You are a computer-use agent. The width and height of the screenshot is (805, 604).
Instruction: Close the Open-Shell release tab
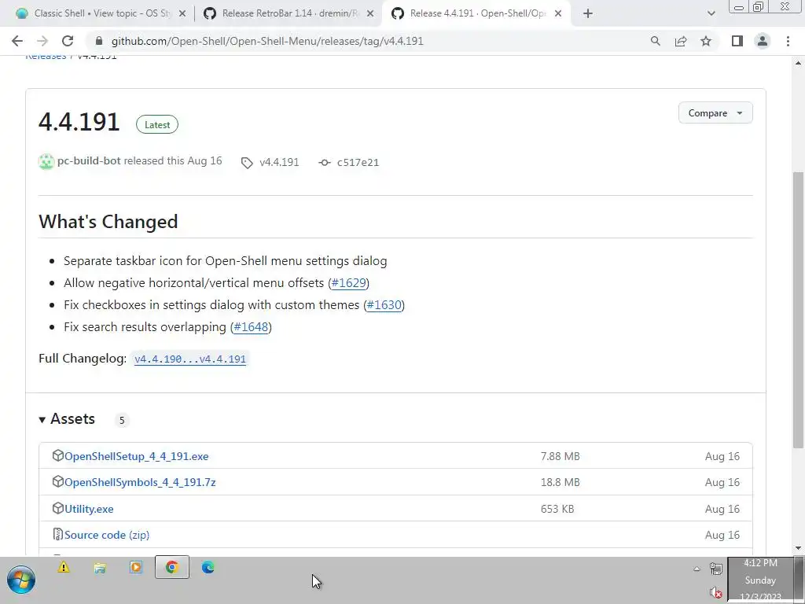[x=558, y=13]
